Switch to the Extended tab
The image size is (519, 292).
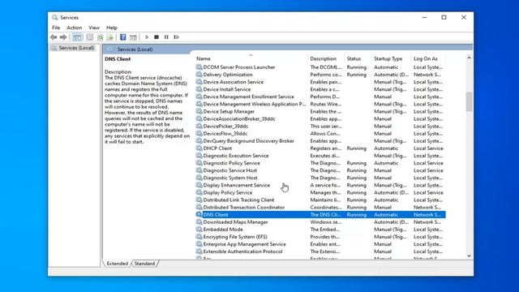click(117, 264)
